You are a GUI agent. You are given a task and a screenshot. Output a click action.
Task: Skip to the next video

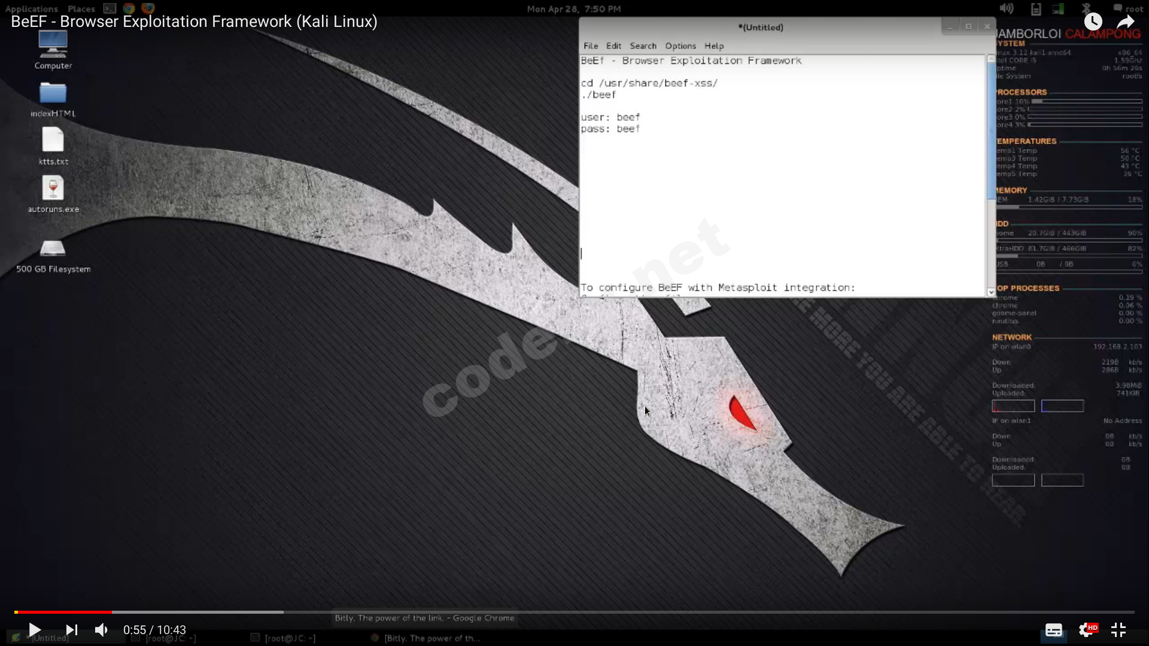(72, 630)
